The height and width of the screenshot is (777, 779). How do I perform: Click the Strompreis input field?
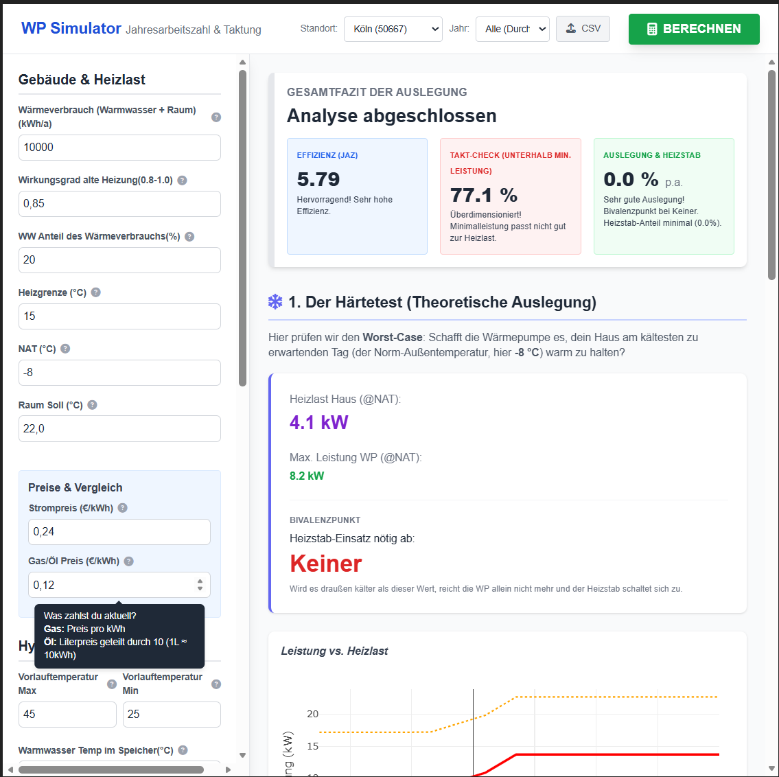pyautogui.click(x=119, y=532)
